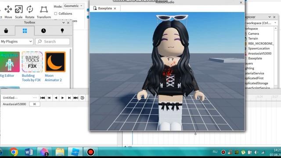Step to previous keyframe
The width and height of the screenshot is (281, 158).
tap(49, 98)
